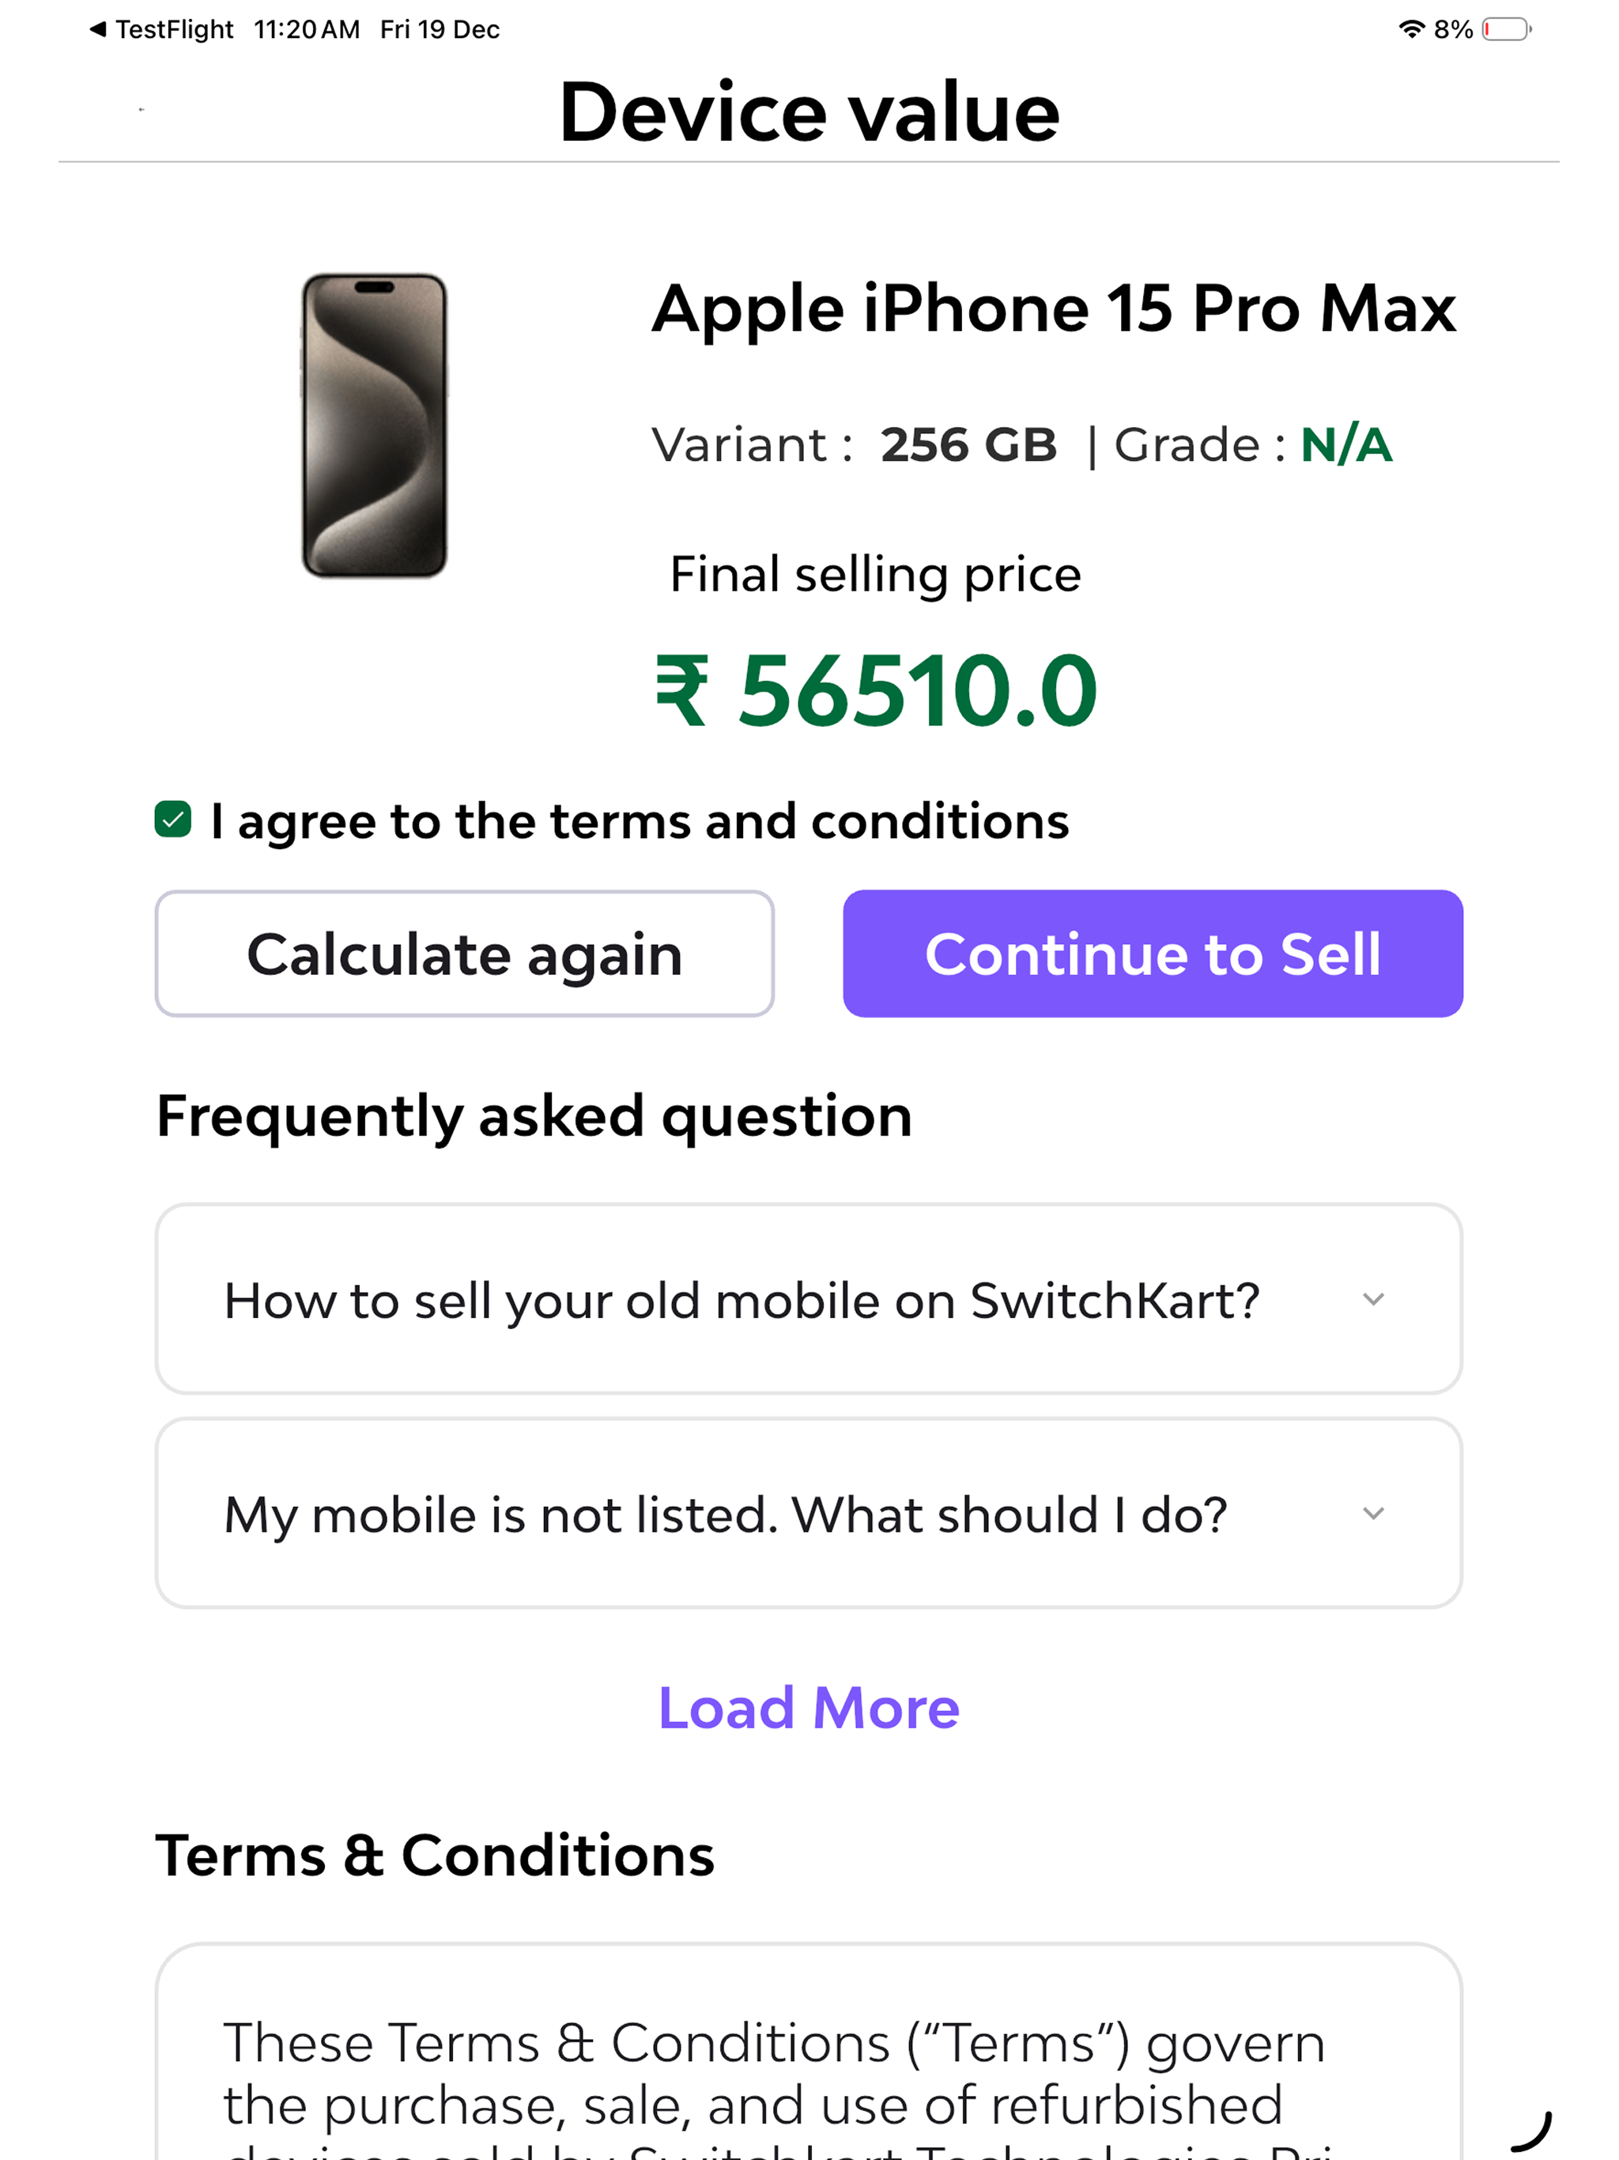Tap the ₹ 56510.0 final selling price

(876, 691)
